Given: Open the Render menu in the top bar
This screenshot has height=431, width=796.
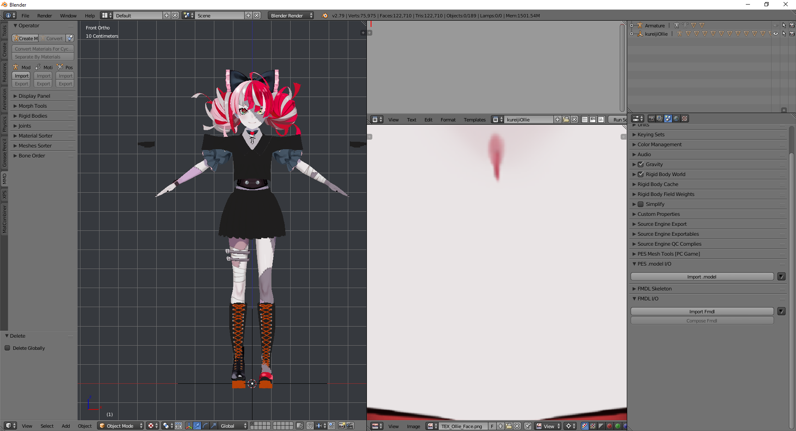Looking at the screenshot, I should point(44,16).
